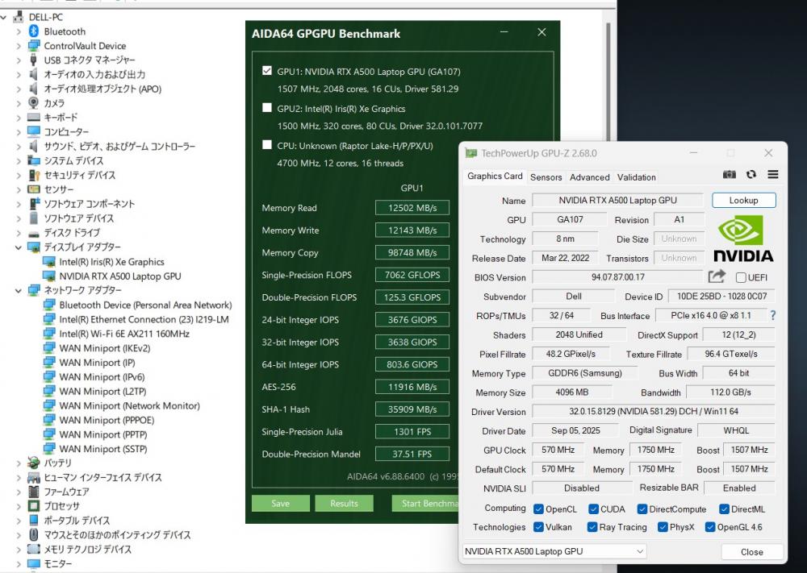
Task: Collapse the DELL-PC root node
Action: (3, 17)
